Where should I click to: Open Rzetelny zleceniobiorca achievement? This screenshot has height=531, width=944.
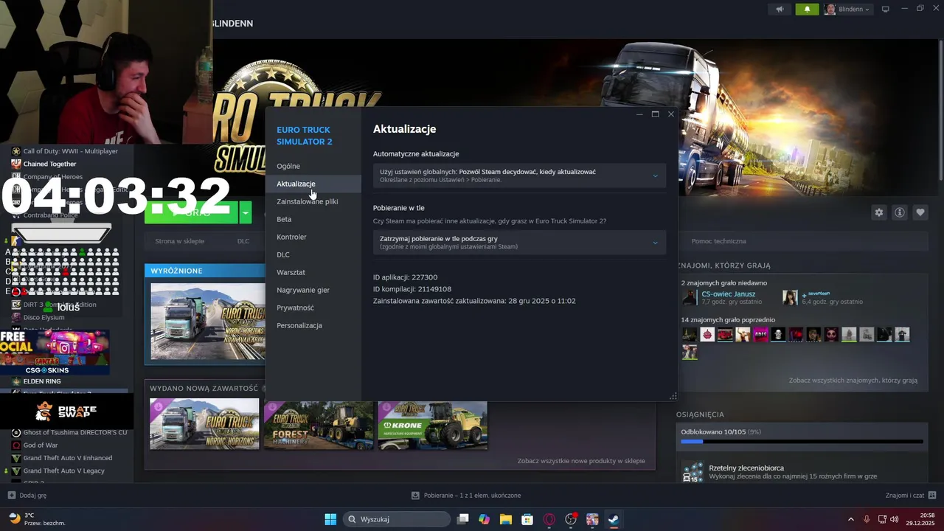tap(746, 468)
